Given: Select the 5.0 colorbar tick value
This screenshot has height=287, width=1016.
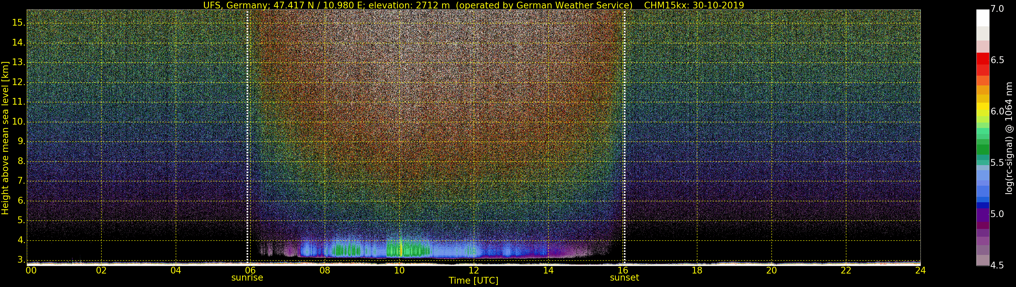Looking at the screenshot, I should click(997, 214).
